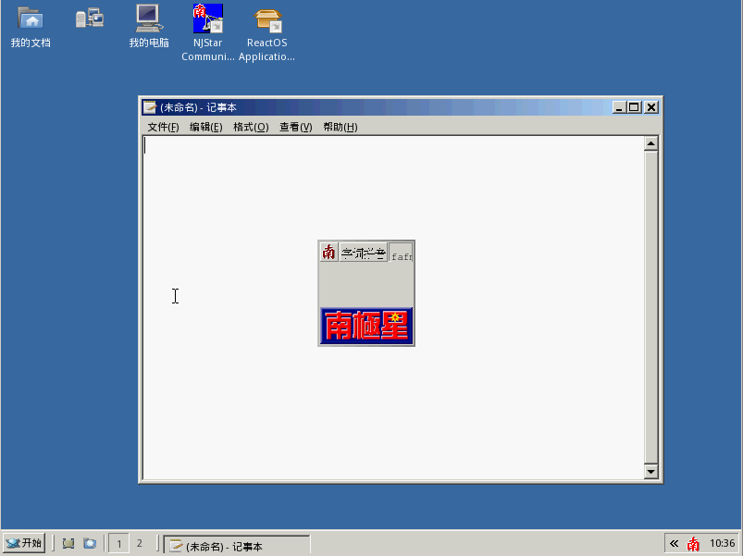The height and width of the screenshot is (556, 743).
Task: Click show desktop quick launch icon
Action: click(x=68, y=543)
